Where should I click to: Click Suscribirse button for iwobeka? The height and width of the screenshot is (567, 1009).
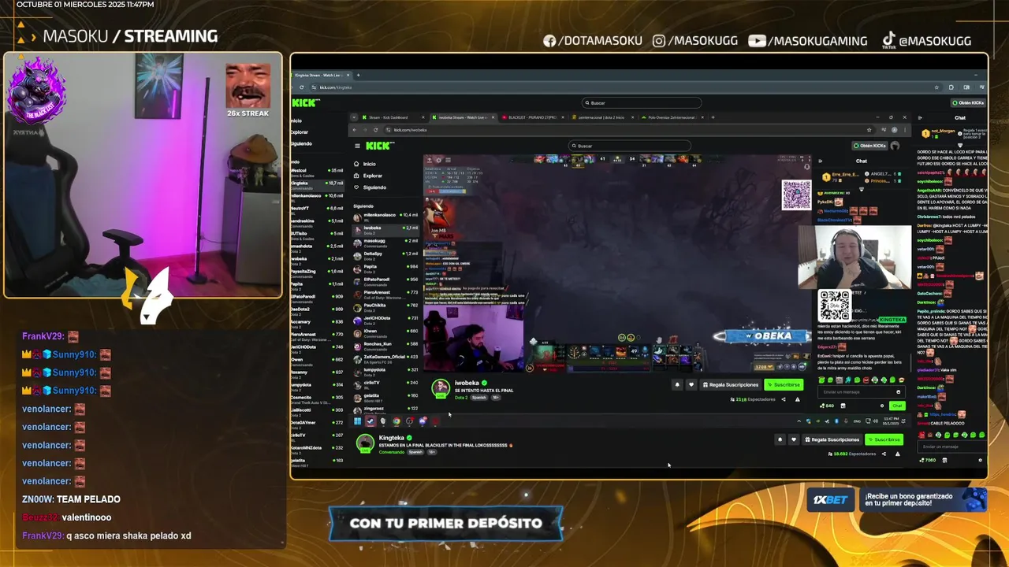(x=784, y=384)
